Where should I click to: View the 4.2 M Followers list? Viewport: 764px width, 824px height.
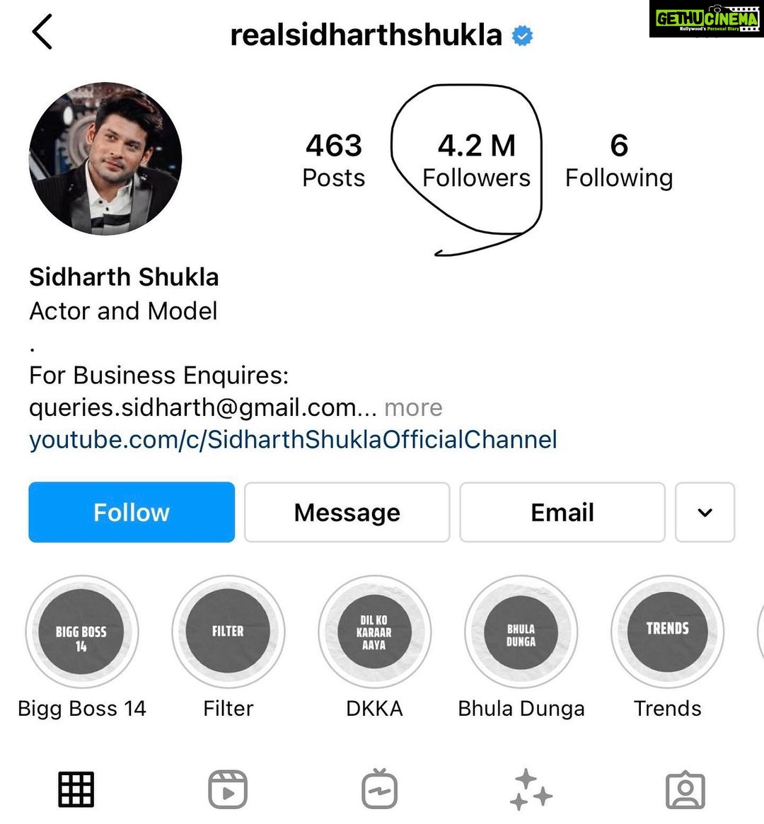(476, 161)
